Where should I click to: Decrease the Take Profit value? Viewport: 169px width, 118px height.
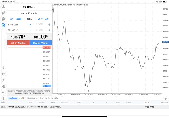(x=30, y=30)
